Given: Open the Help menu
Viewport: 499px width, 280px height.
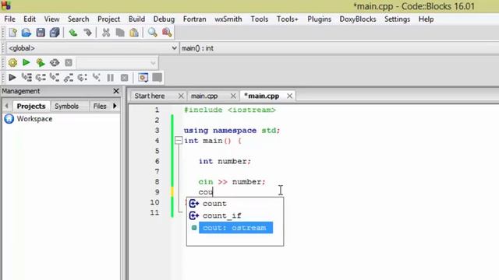Looking at the screenshot, I should 426,19.
